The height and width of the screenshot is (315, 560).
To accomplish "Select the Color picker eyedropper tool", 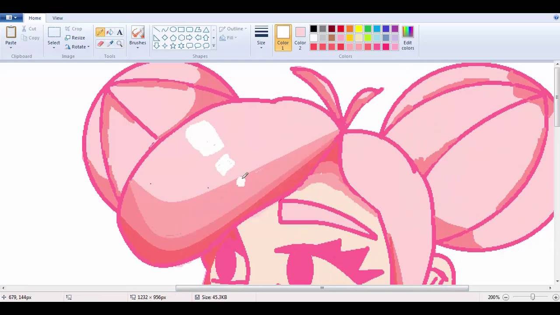I will tap(110, 44).
